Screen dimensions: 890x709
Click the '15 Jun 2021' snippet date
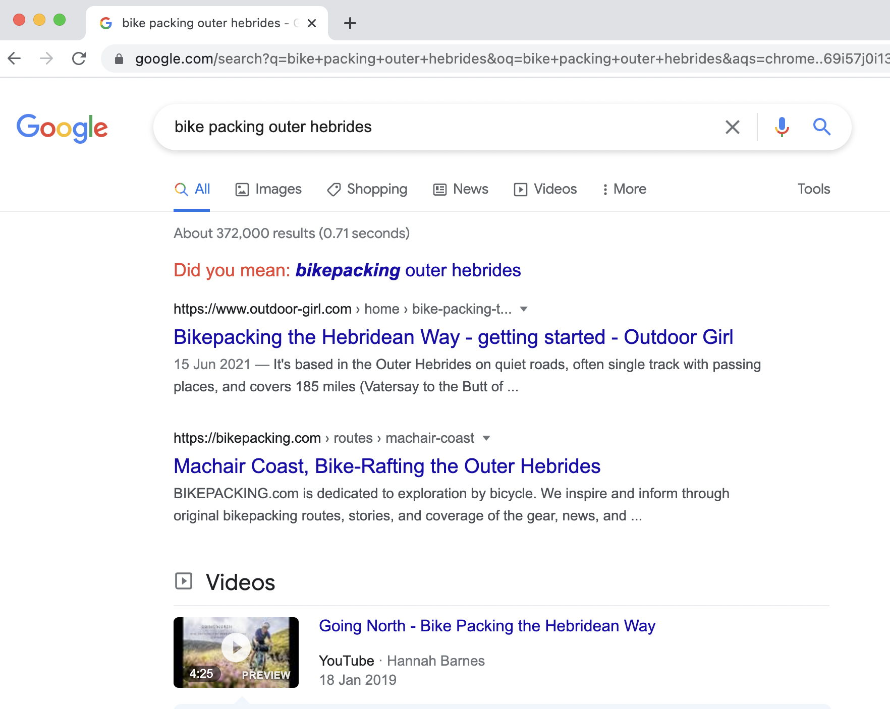[x=212, y=365]
